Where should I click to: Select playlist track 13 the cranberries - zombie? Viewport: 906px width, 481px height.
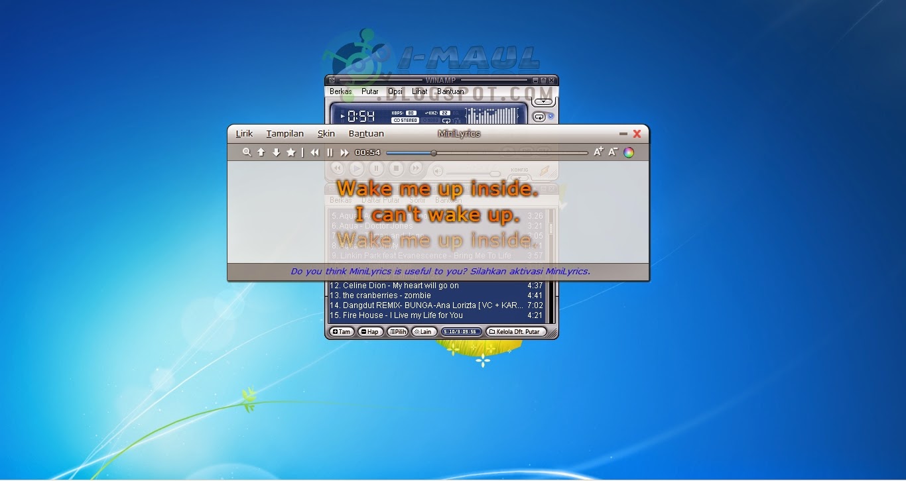tap(438, 295)
